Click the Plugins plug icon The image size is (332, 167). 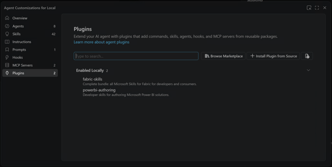pyautogui.click(x=7, y=73)
